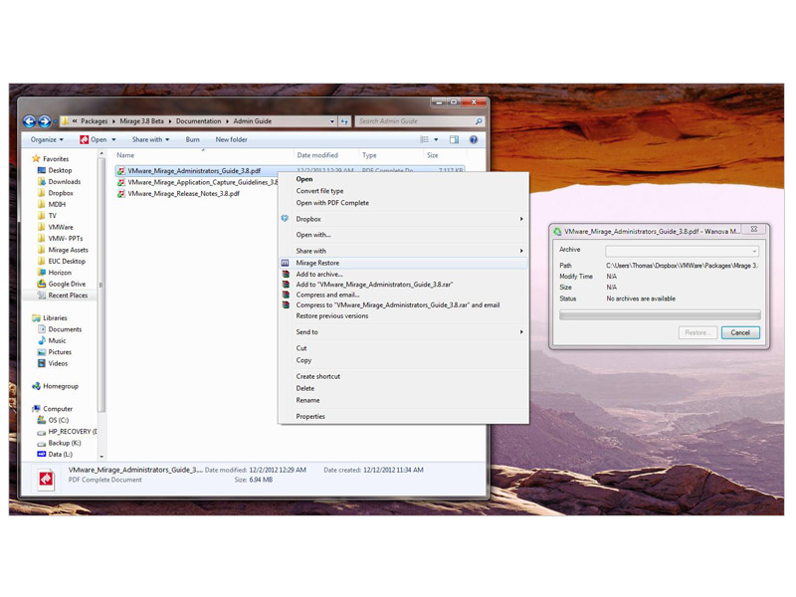Viewport: 796px width, 597px height.
Task: Show the preview pane icon
Action: (x=454, y=139)
